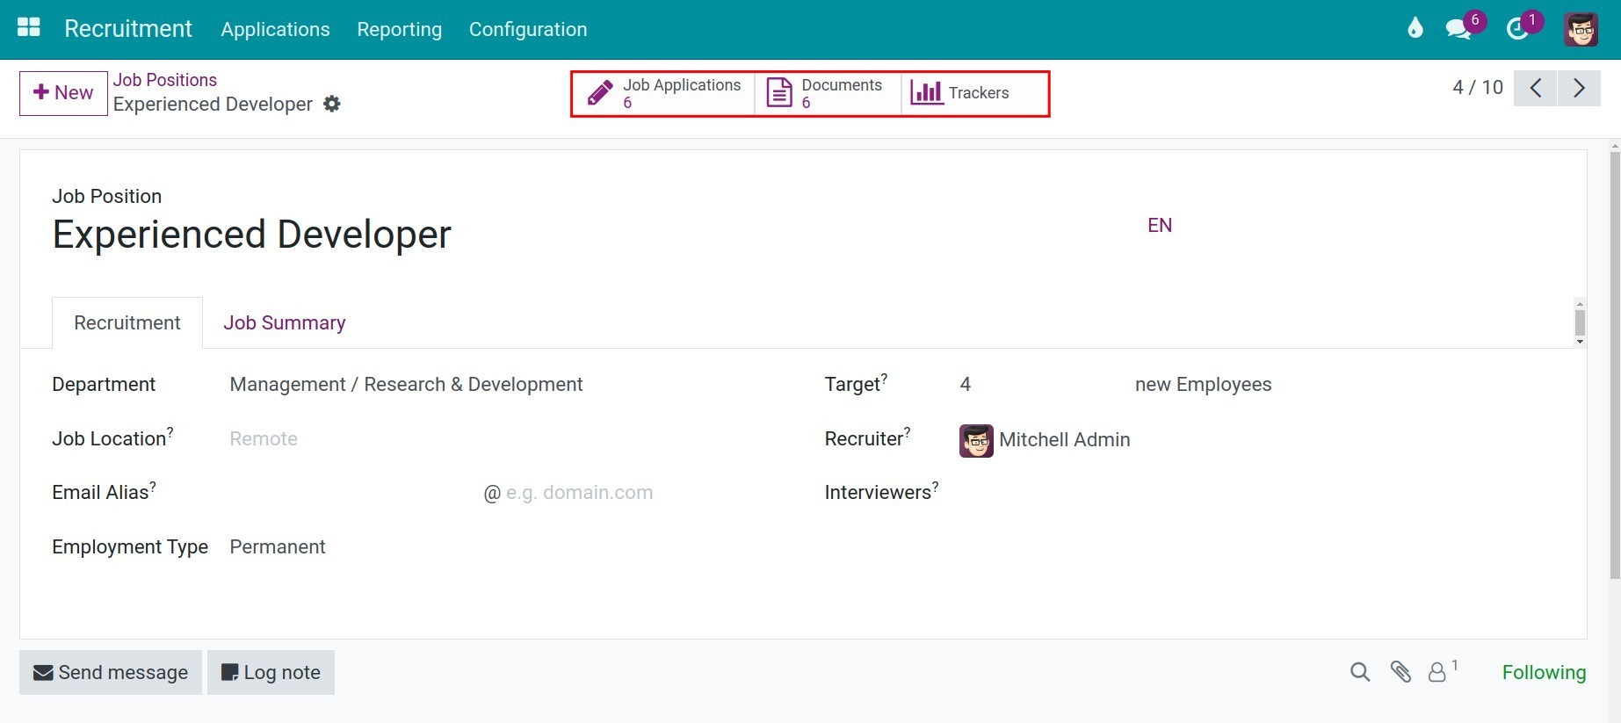Show followers list icon

tap(1438, 673)
